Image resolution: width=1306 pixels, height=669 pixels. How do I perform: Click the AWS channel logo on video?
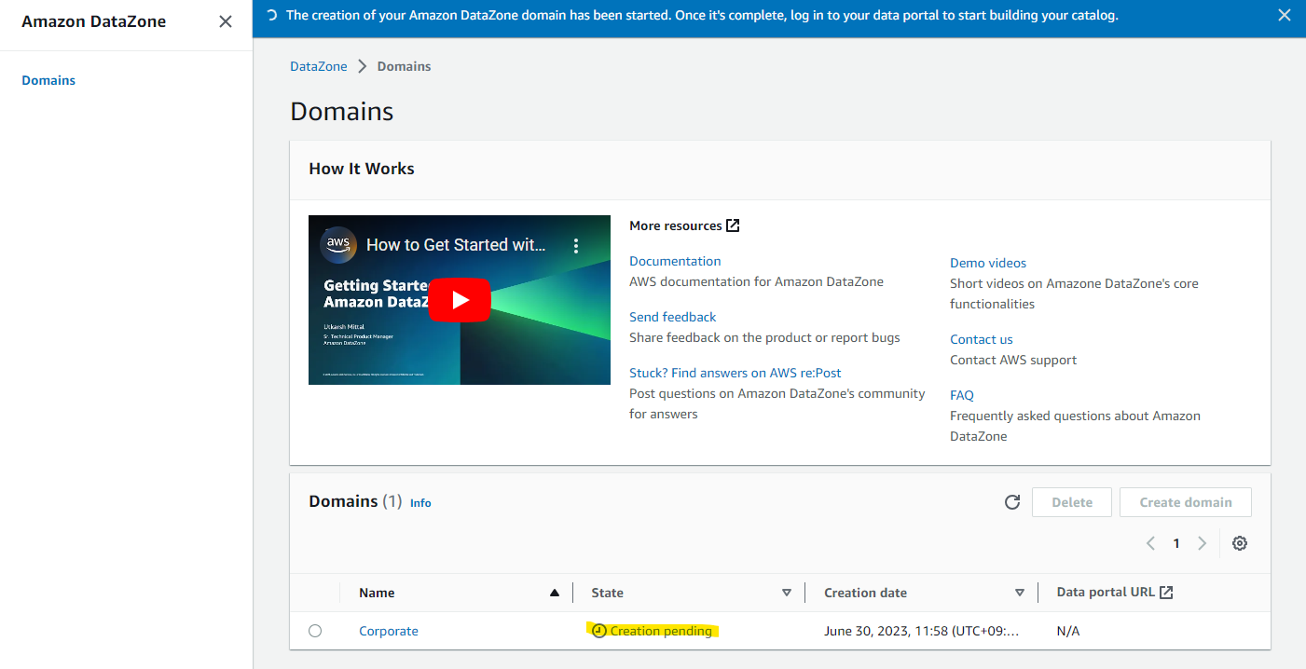pyautogui.click(x=338, y=245)
